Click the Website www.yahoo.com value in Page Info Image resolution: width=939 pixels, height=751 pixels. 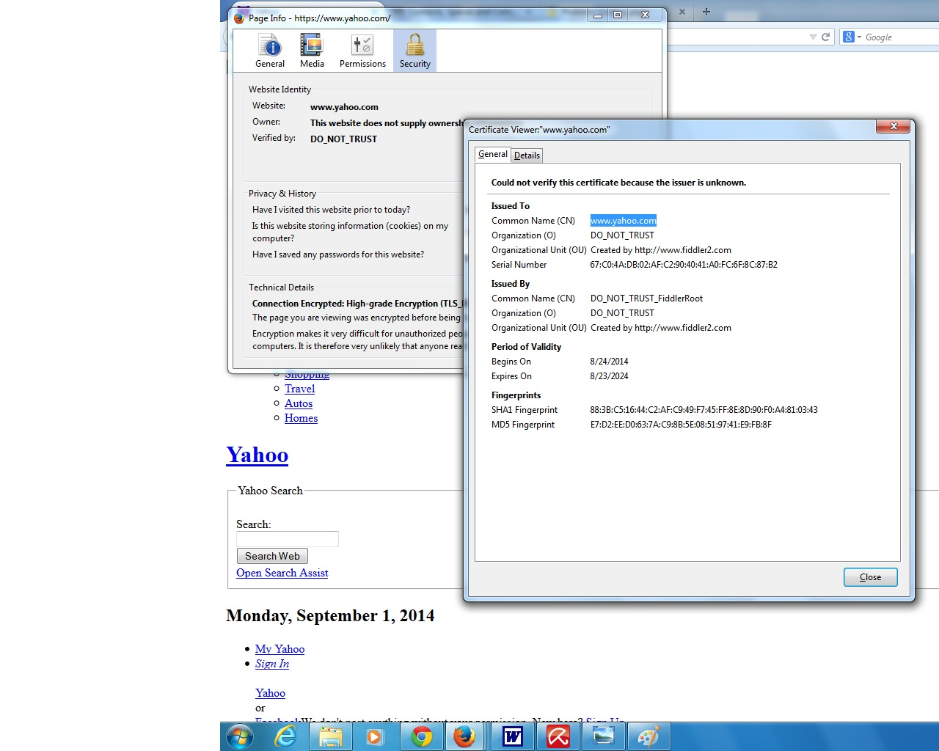[x=344, y=107]
